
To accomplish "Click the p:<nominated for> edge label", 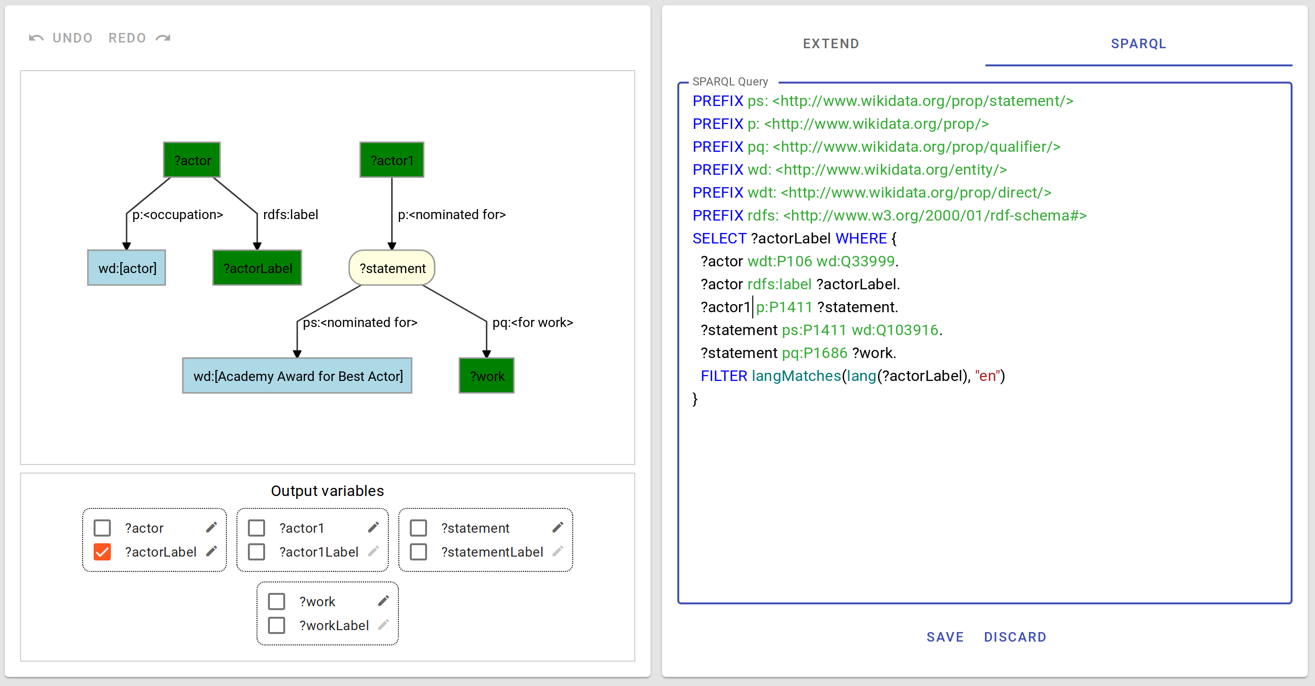I will pyautogui.click(x=452, y=215).
